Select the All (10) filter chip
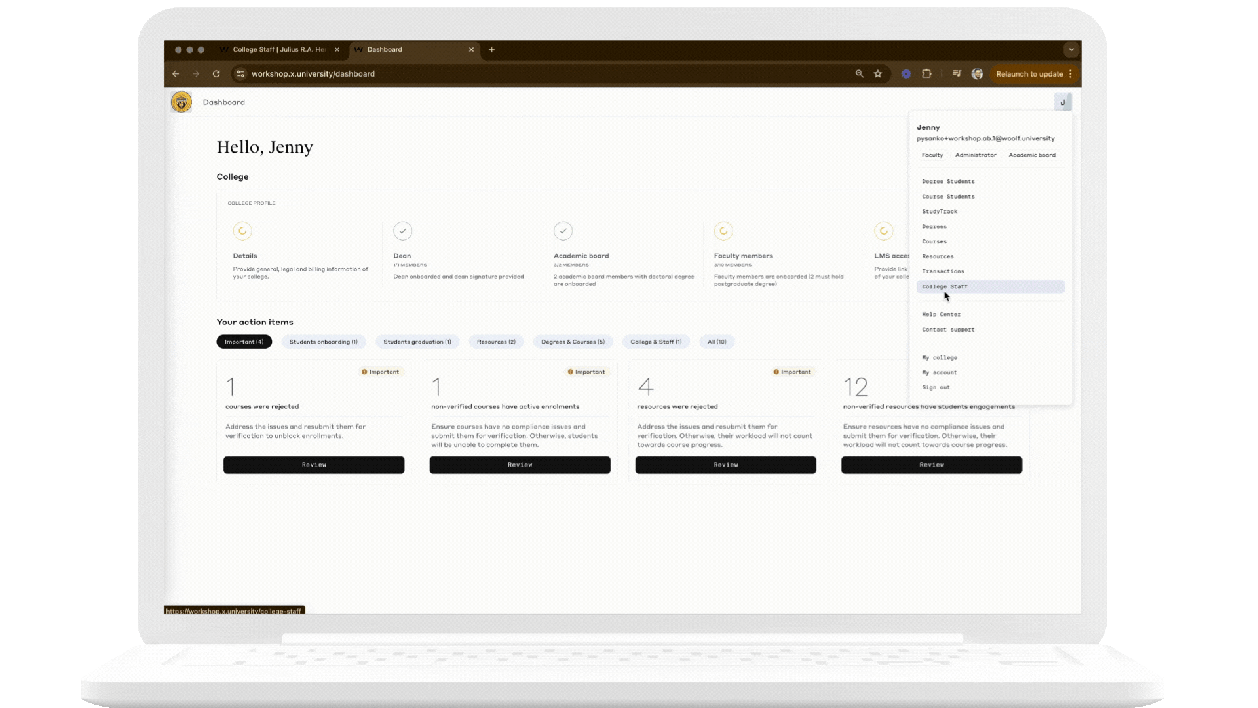 click(x=717, y=342)
